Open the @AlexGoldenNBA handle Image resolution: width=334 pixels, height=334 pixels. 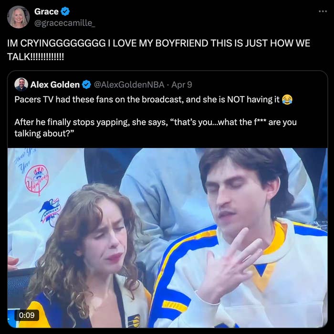coord(129,84)
